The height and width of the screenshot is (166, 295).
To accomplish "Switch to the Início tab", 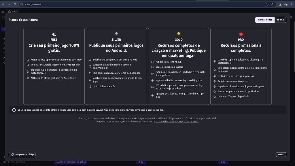I will [13, 12].
